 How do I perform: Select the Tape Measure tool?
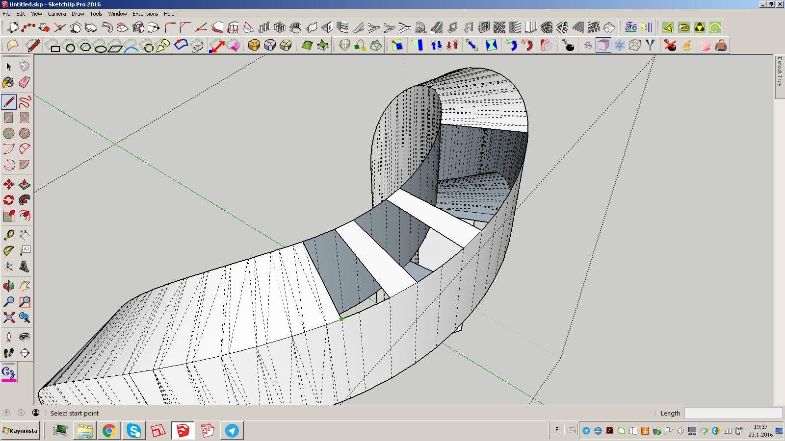(x=8, y=235)
